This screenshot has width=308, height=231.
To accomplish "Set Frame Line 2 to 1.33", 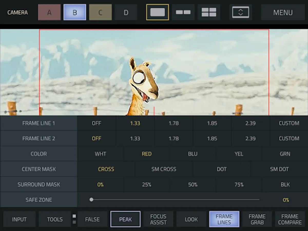I will pyautogui.click(x=135, y=138).
